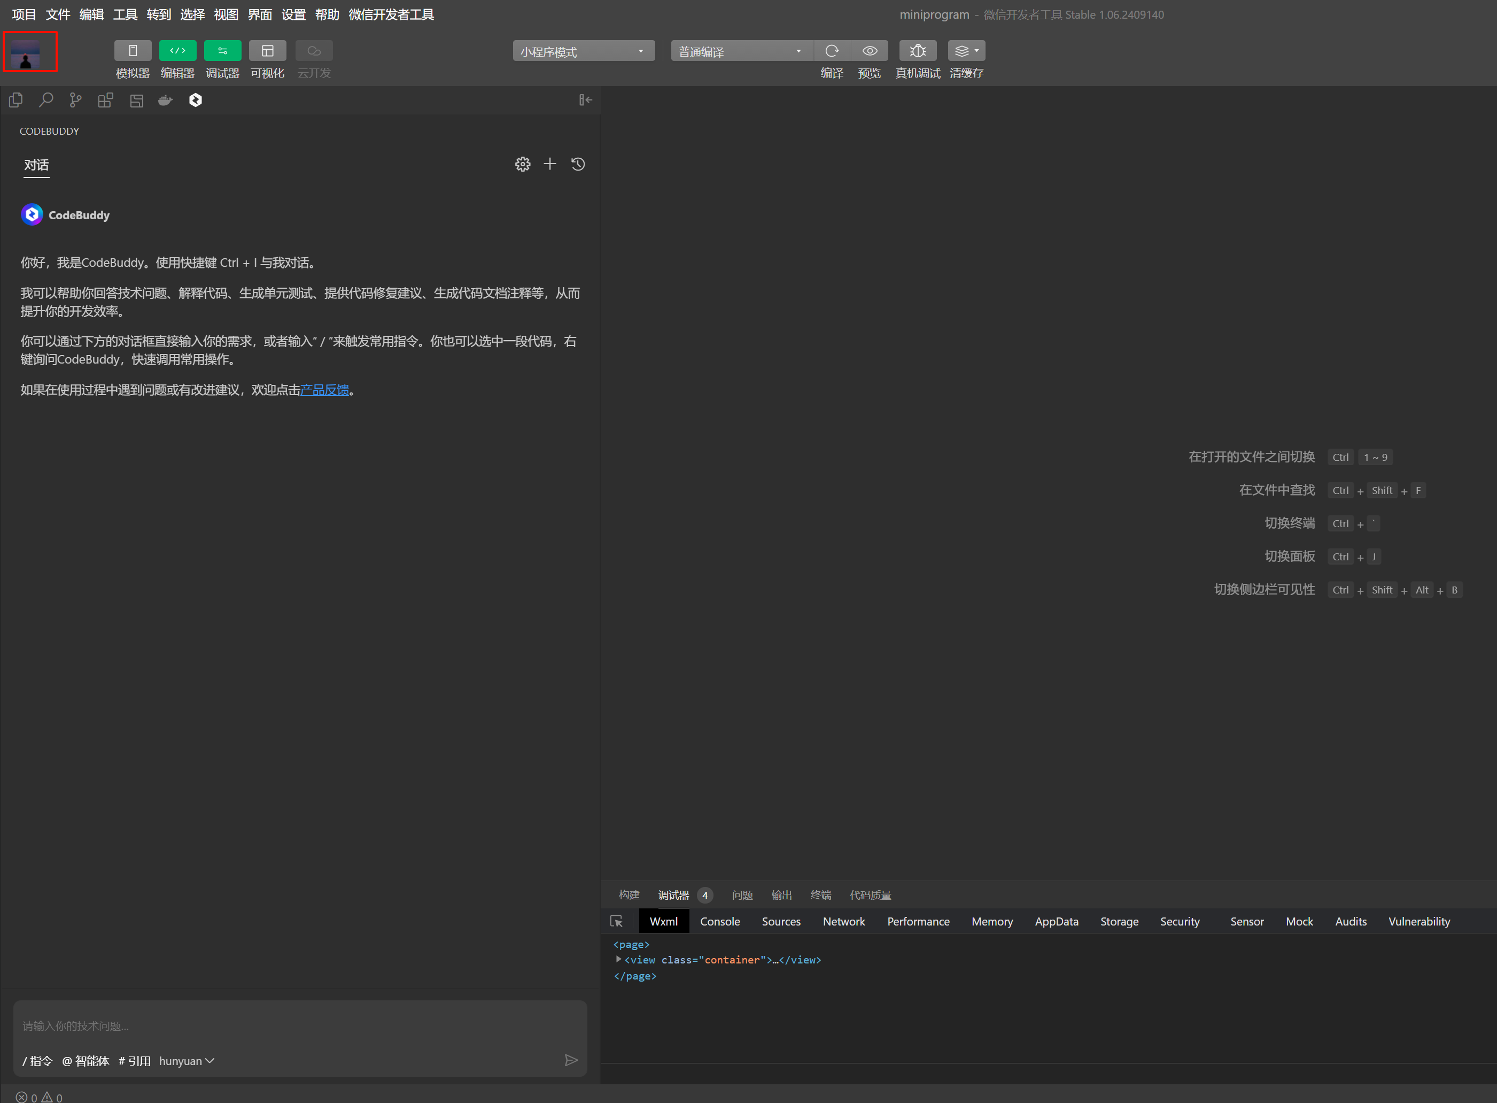Click the @ 智能体 agent button

coord(86,1061)
